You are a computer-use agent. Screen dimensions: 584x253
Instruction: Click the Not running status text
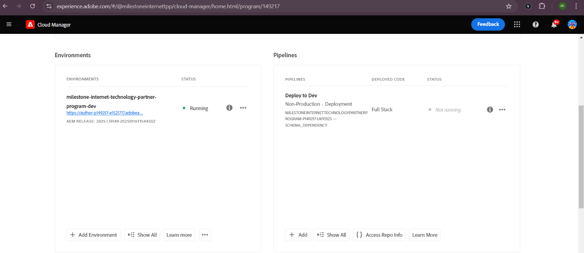pos(448,110)
